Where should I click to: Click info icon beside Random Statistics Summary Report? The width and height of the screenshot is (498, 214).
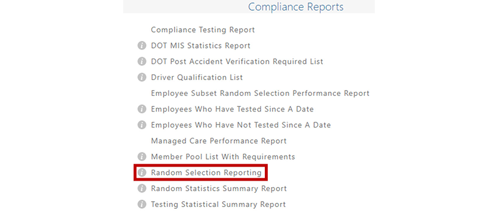click(x=142, y=188)
